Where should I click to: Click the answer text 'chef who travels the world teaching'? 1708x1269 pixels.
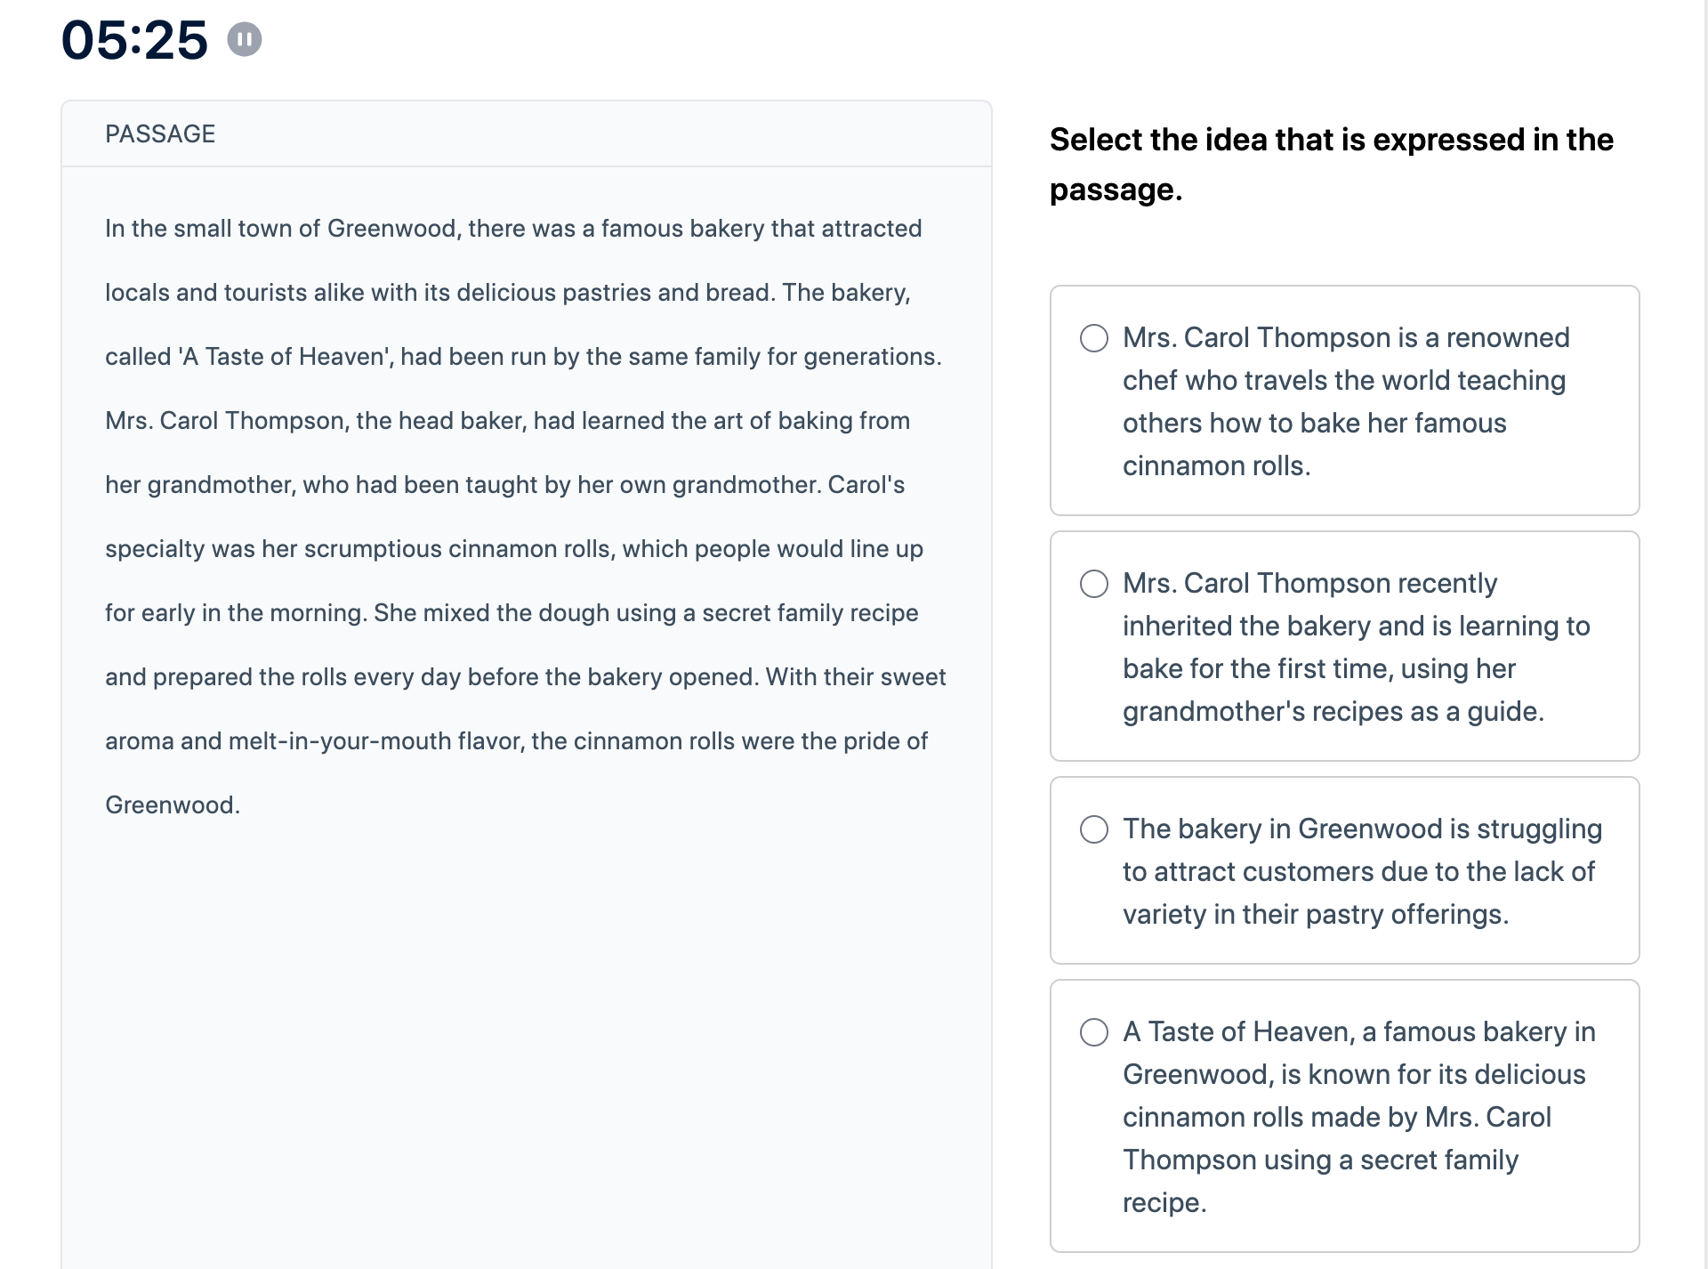[1344, 381]
